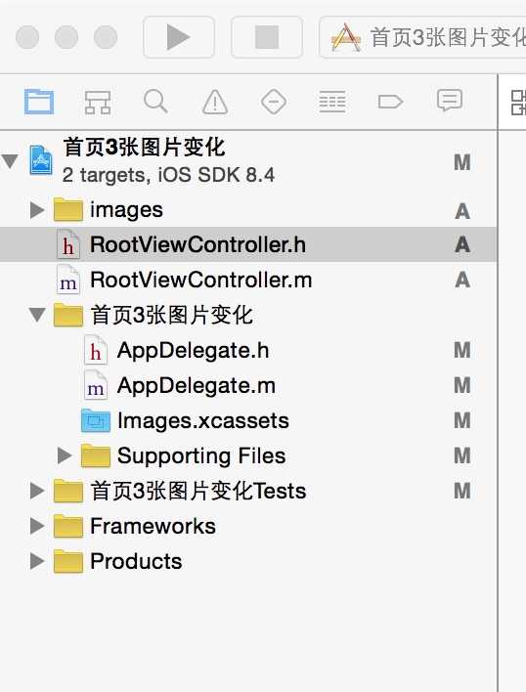Open the Find navigator magnifier icon
The image size is (526, 692).
155,102
